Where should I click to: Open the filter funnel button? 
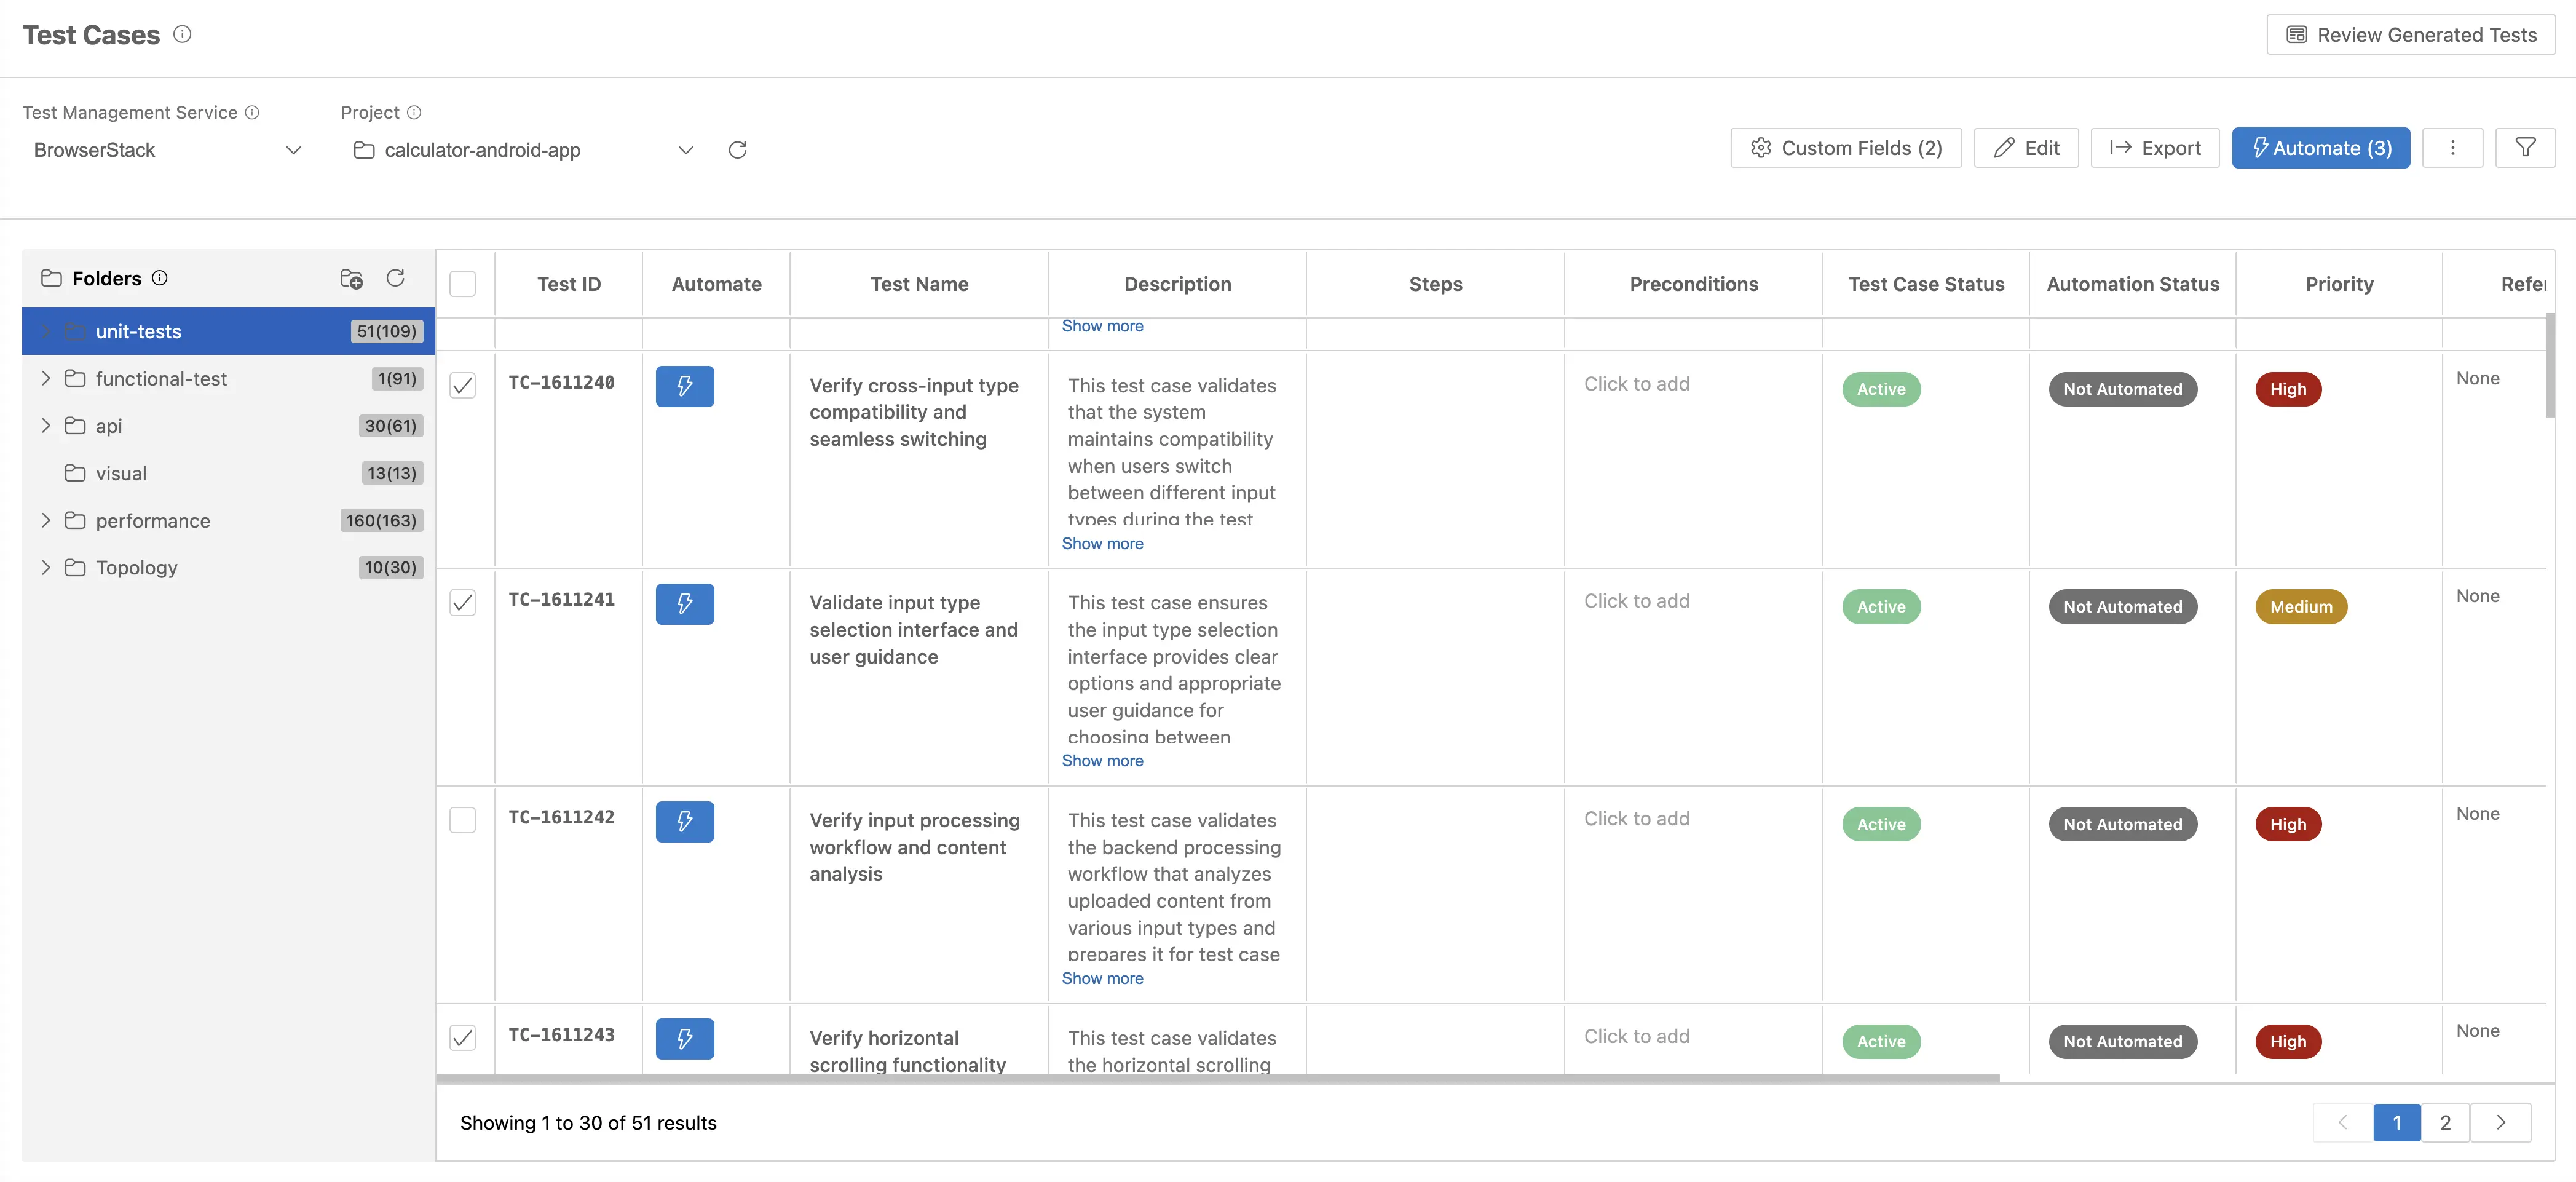(x=2525, y=148)
